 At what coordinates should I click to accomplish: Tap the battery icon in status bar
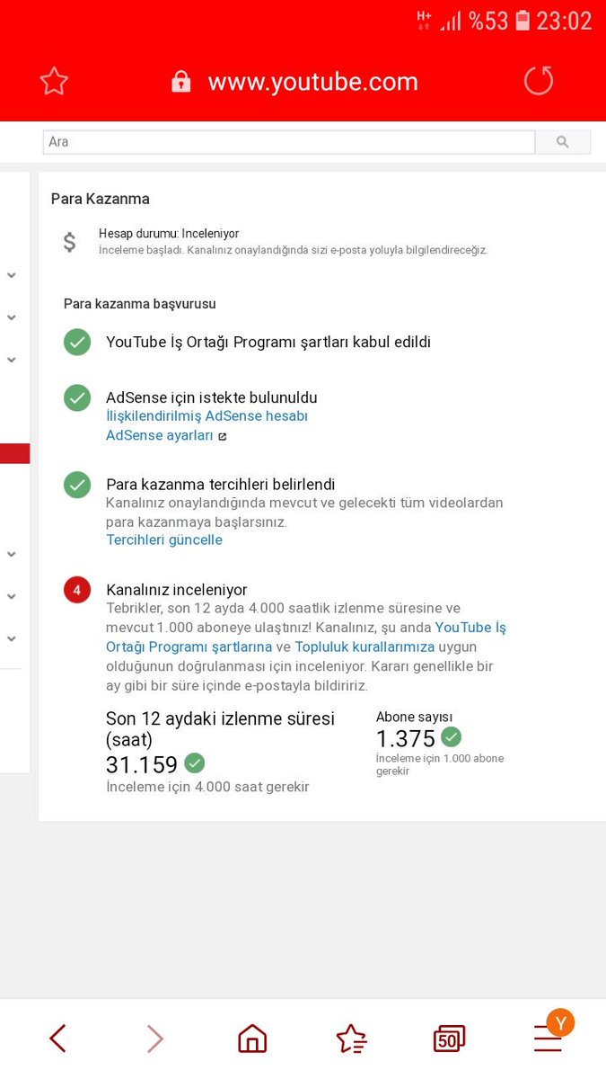point(523,21)
